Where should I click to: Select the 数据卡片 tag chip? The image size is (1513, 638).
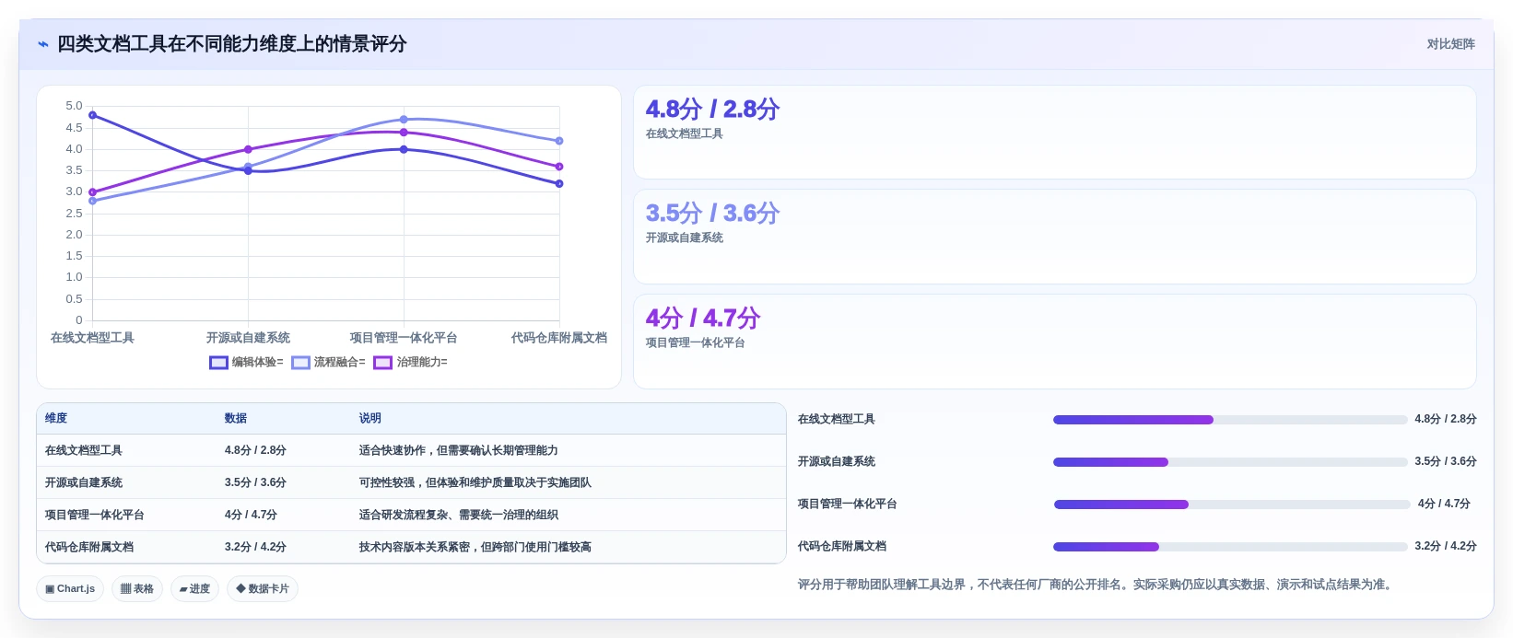click(263, 589)
